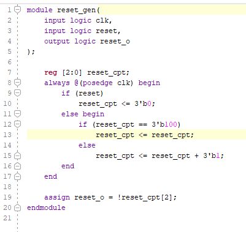Click the fold end marker on line 17
The width and height of the screenshot is (246, 232).
click(18, 176)
